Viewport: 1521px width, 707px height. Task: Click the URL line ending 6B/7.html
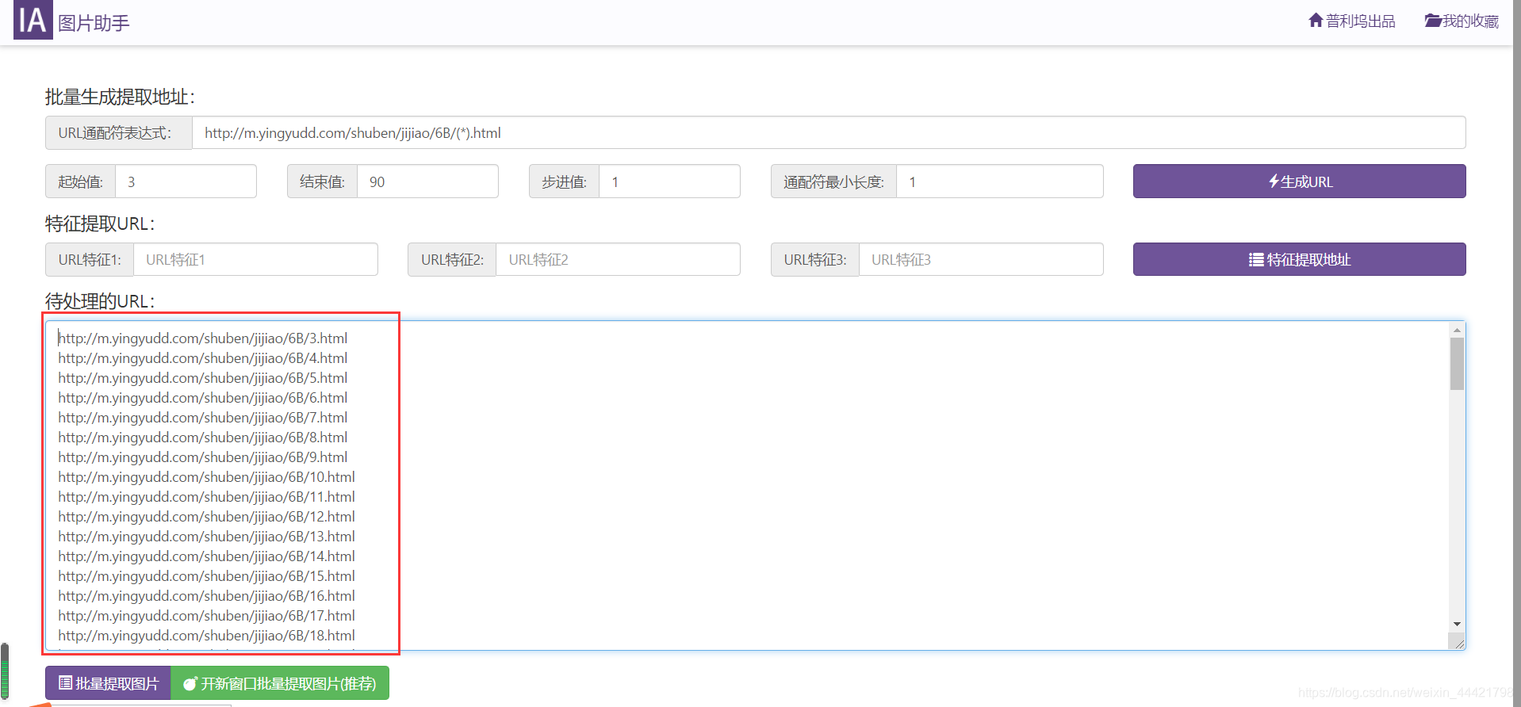click(x=203, y=418)
